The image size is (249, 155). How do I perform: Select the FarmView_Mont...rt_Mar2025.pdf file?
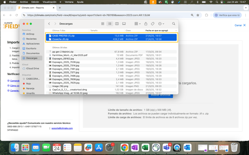coord(111,55)
